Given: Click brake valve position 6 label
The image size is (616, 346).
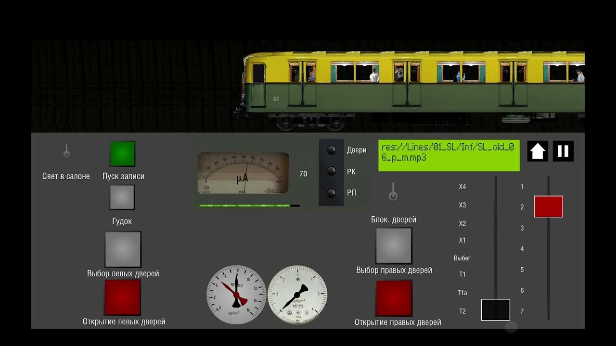Looking at the screenshot, I should tap(522, 291).
